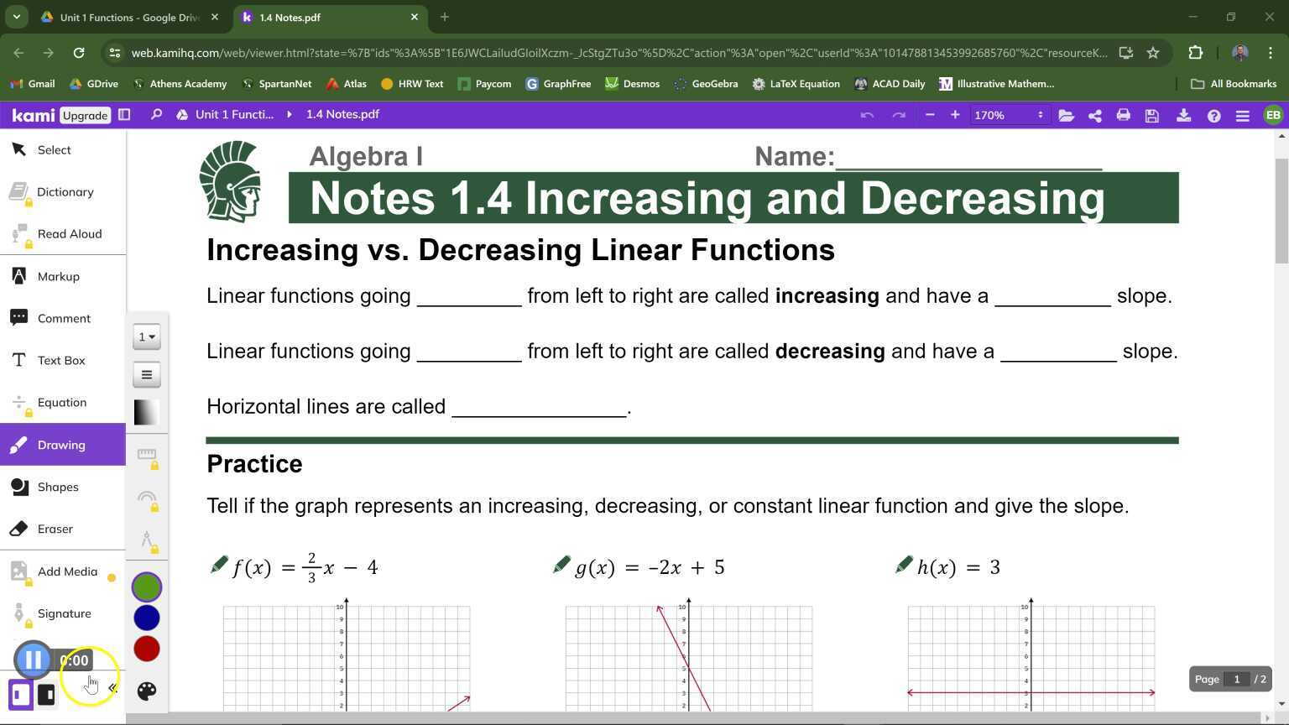
Task: Open the zoom percentage dropdown
Action: pyautogui.click(x=1007, y=115)
